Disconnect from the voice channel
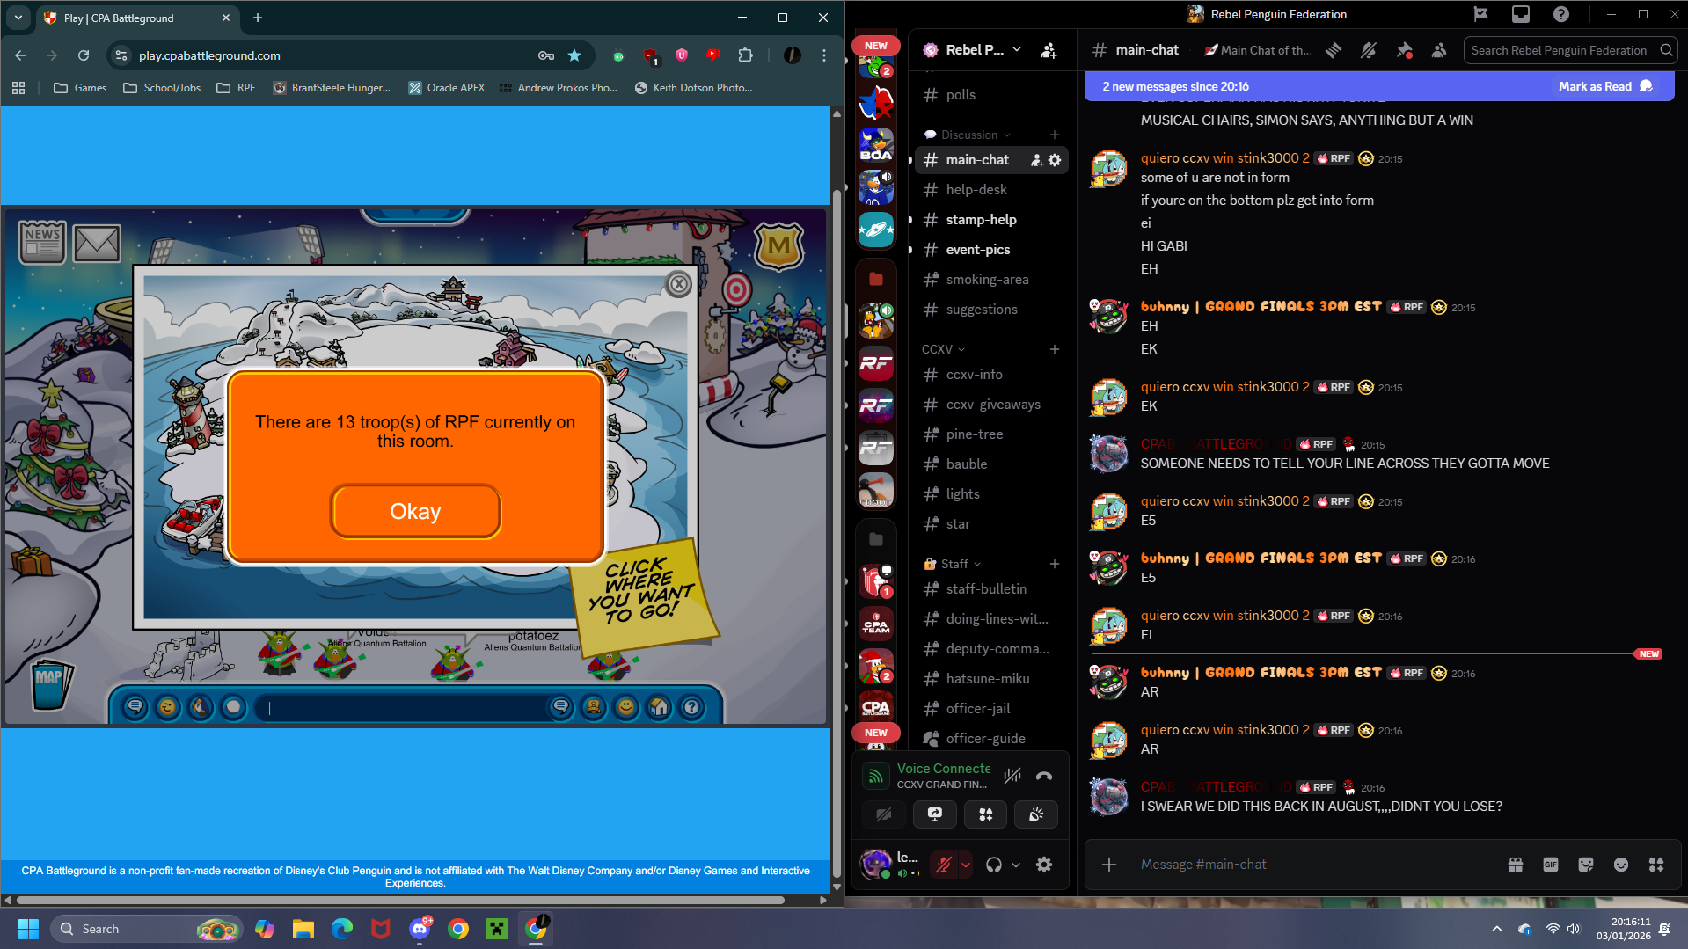Image resolution: width=1688 pixels, height=949 pixels. [1044, 776]
